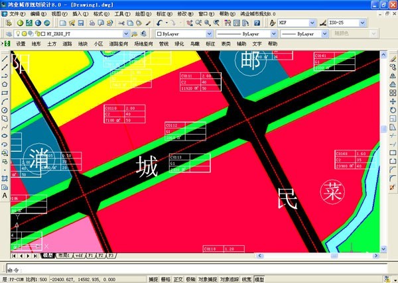Choose the multiline Text tool

5,196
